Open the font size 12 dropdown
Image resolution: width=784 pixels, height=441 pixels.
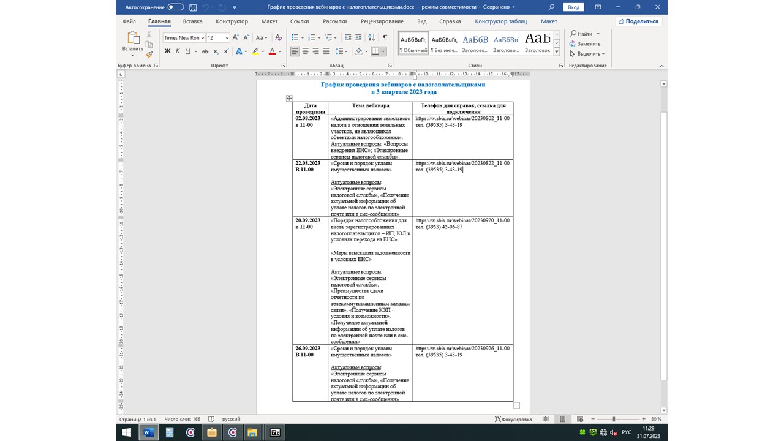click(227, 37)
